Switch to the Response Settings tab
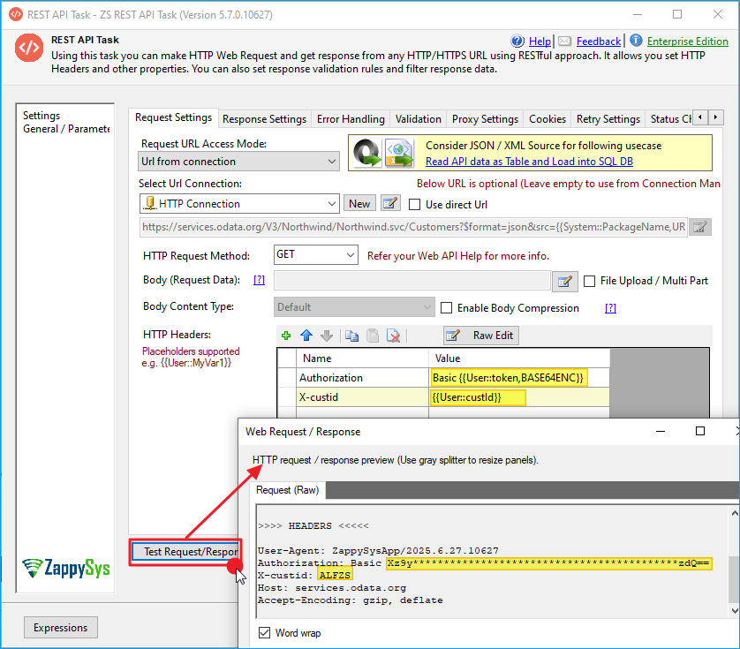Viewport: 740px width, 649px height. [264, 119]
